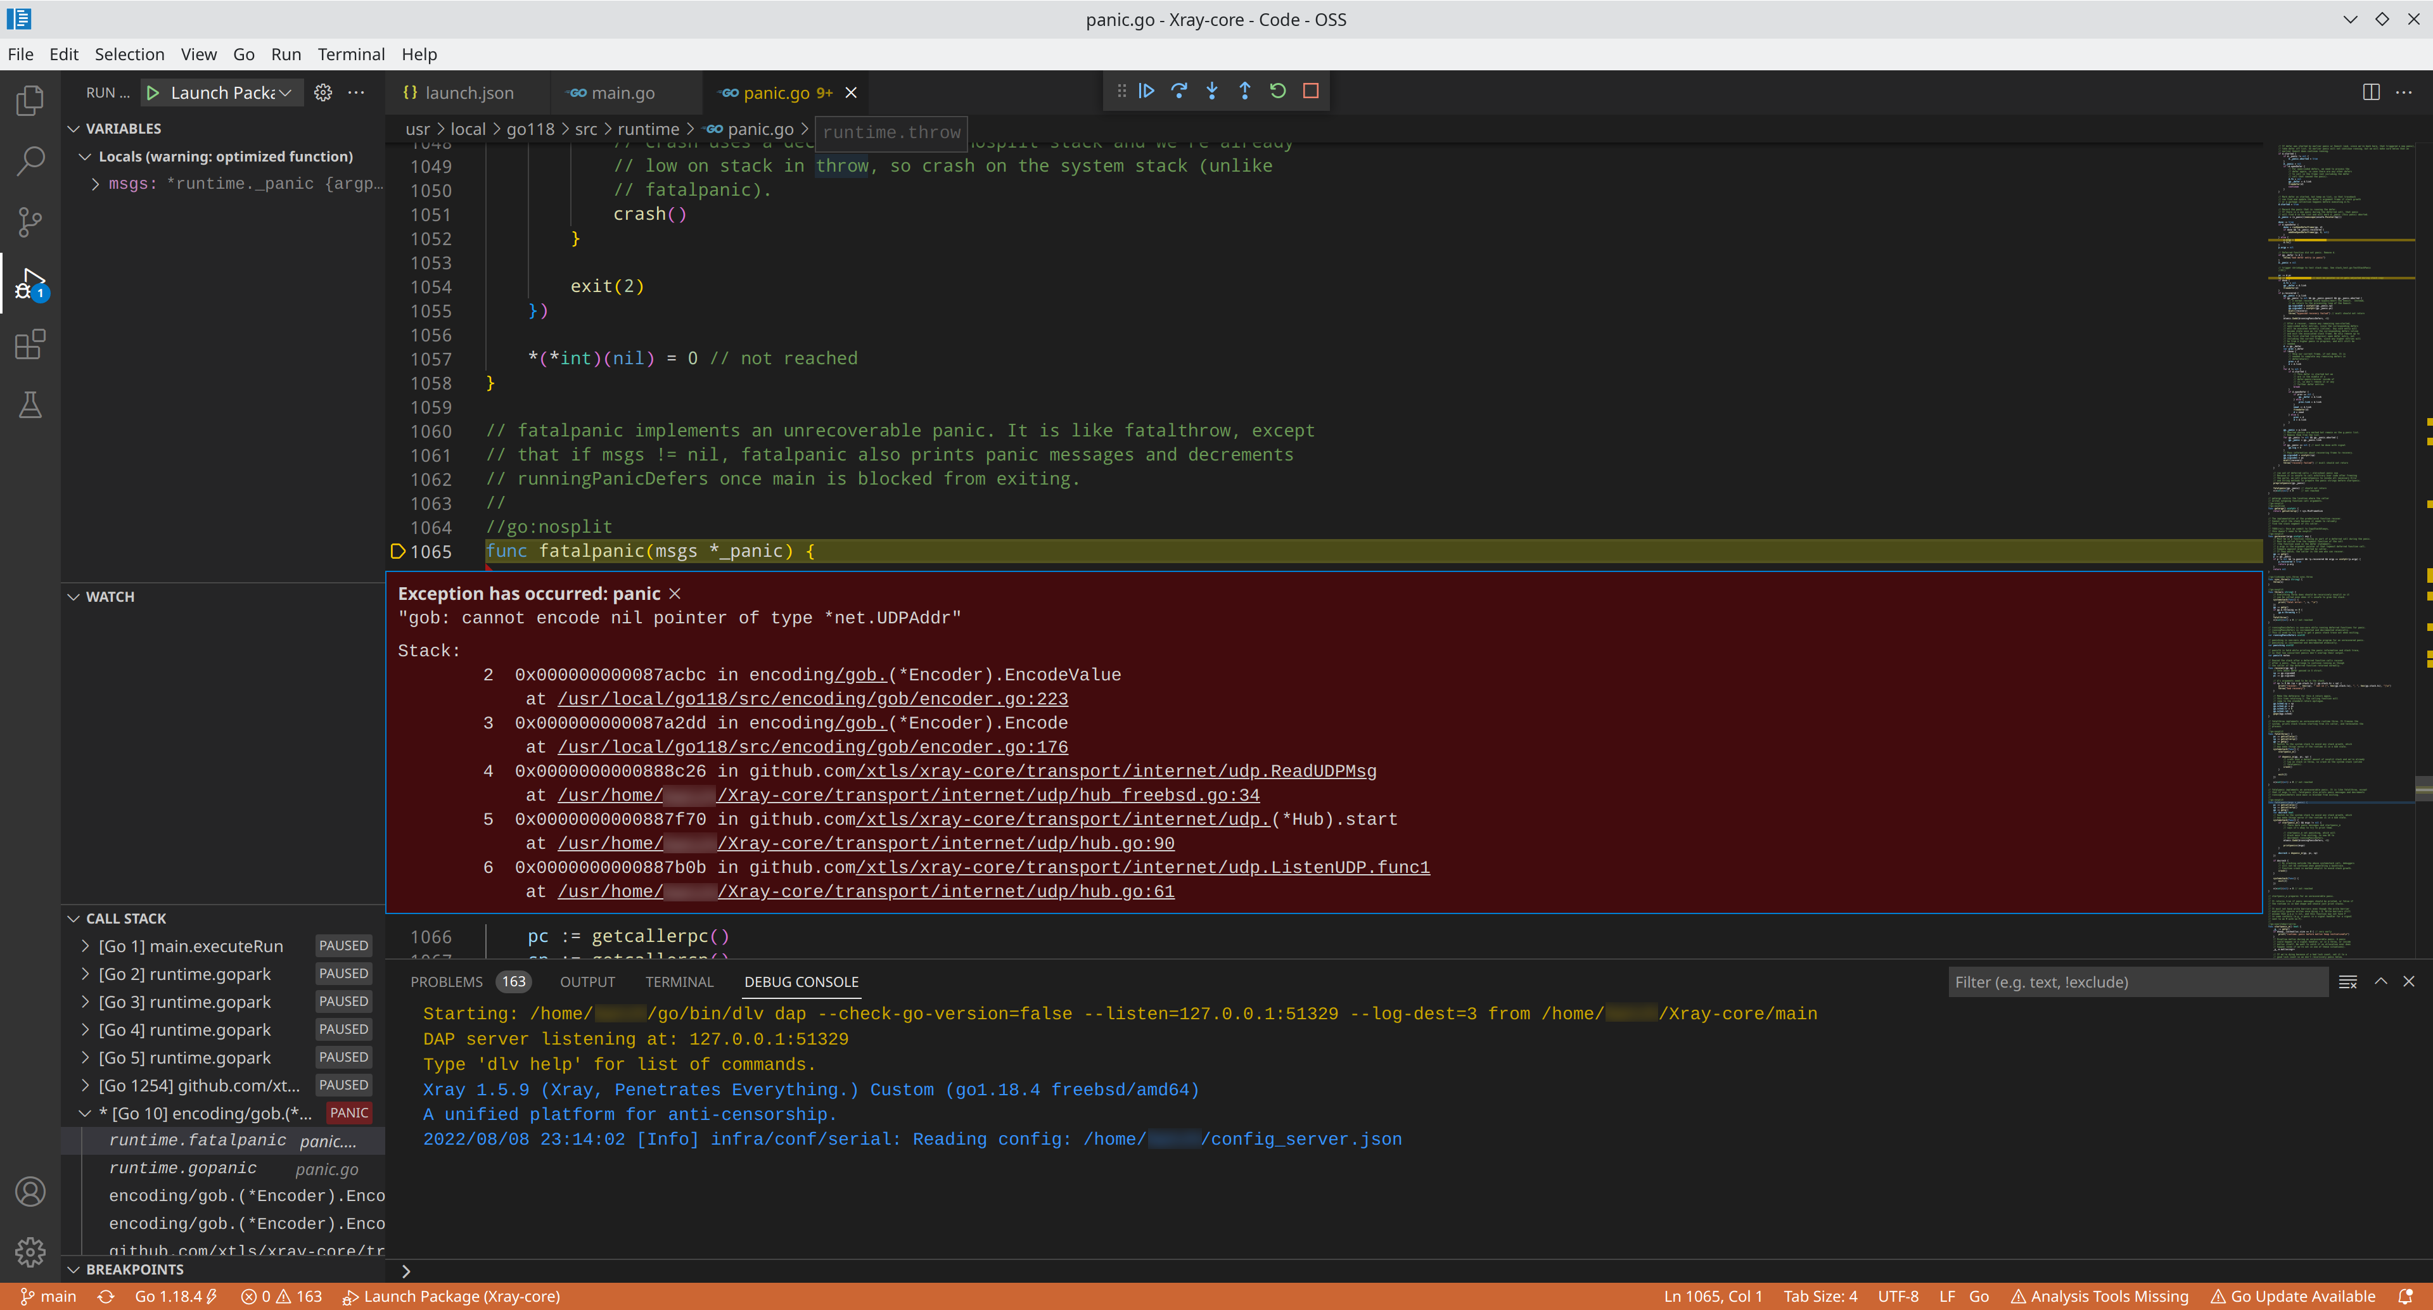Image resolution: width=2433 pixels, height=1310 pixels.
Task: Open the Extensions icon
Action: click(x=29, y=344)
